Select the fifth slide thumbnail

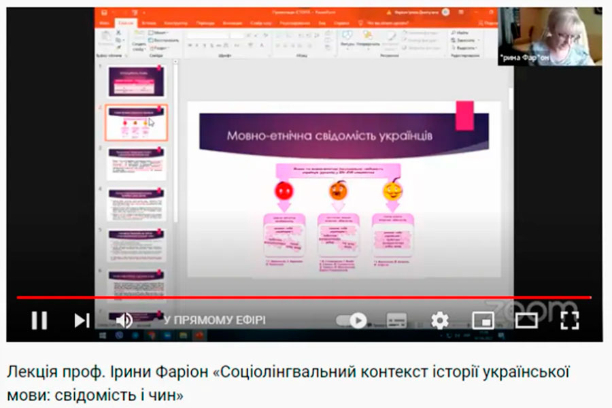(136, 245)
